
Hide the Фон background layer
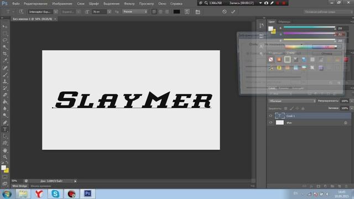pyautogui.click(x=270, y=123)
